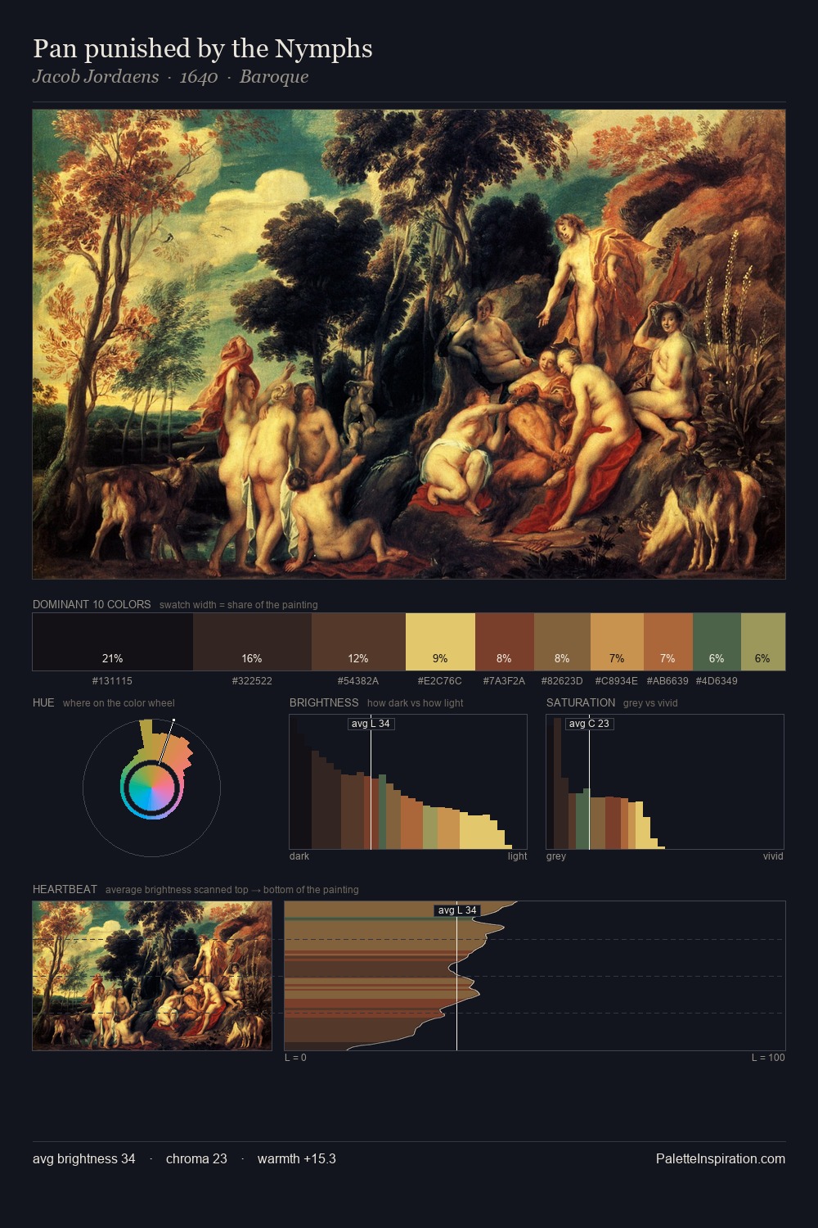Click the hex code text #C8934E

[x=616, y=681]
